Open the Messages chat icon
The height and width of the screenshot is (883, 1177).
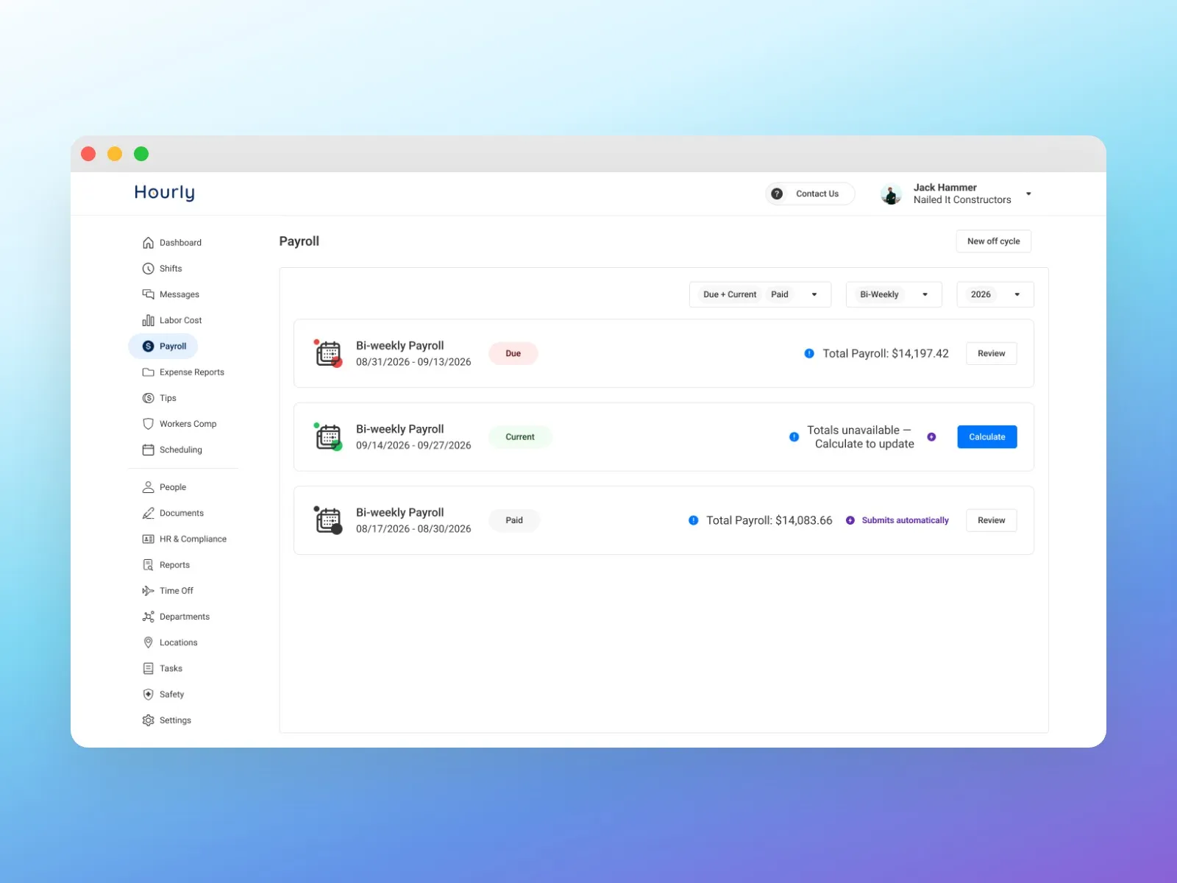[148, 294]
